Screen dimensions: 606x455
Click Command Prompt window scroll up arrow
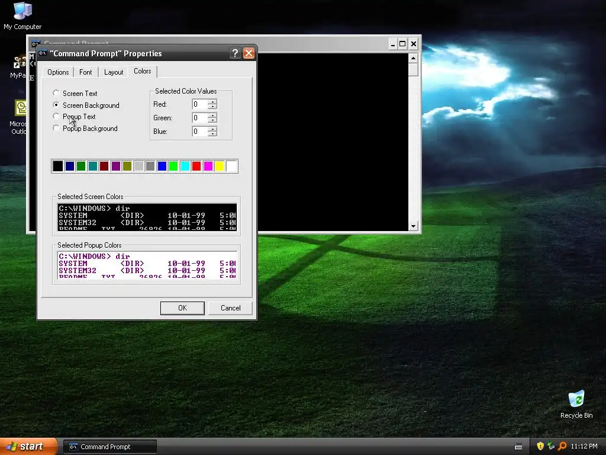click(413, 58)
